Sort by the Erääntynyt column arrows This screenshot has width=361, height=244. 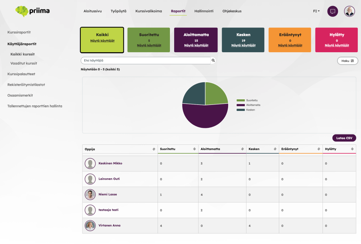click(319, 149)
